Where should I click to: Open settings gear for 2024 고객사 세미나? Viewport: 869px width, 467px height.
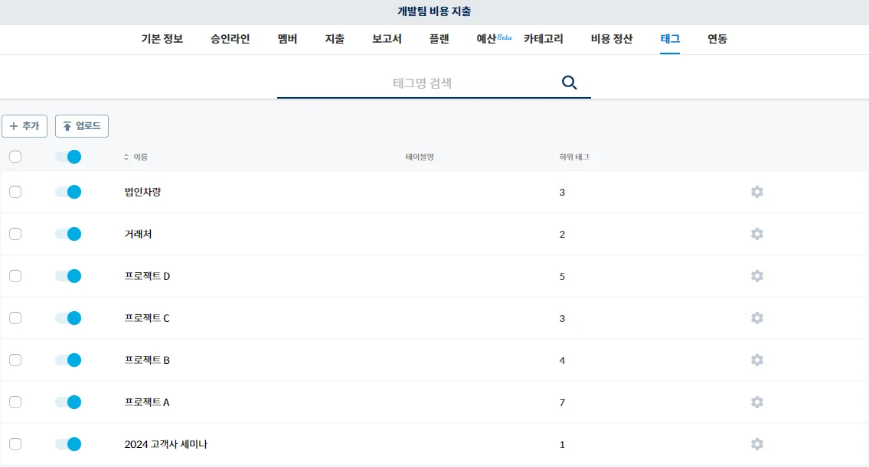756,444
